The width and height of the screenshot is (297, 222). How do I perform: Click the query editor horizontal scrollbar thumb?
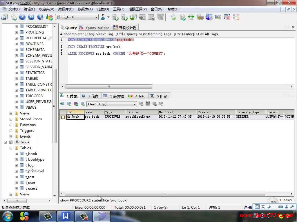point(109,86)
